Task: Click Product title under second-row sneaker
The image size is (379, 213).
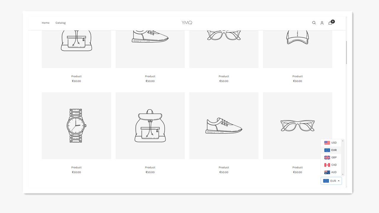Action: point(224,167)
